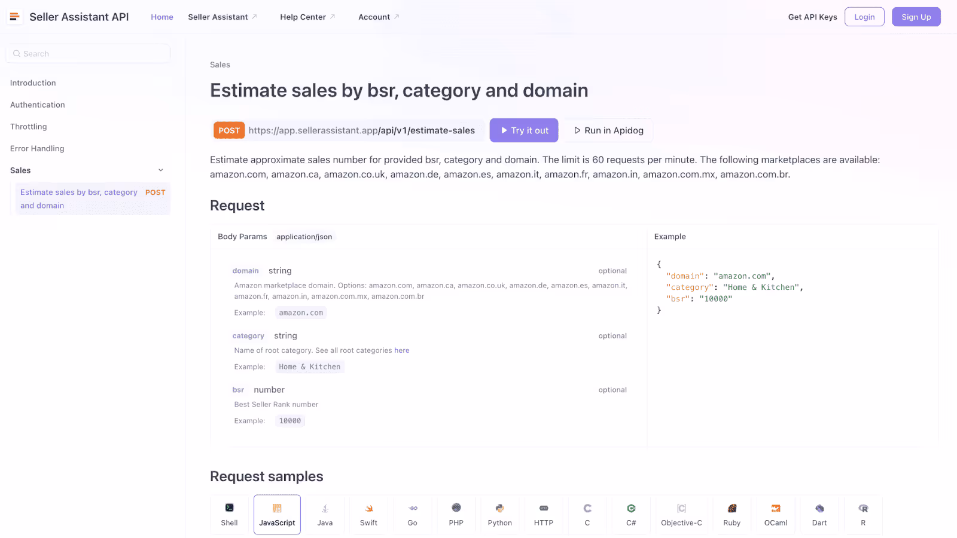
Task: Open the 'here' root categories link
Action: tap(402, 350)
